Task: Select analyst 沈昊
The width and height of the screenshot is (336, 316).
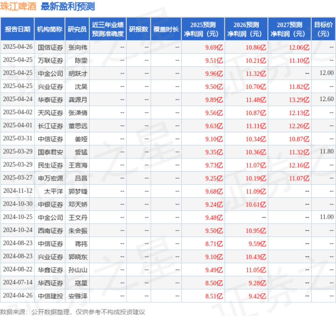Action: click(81, 87)
